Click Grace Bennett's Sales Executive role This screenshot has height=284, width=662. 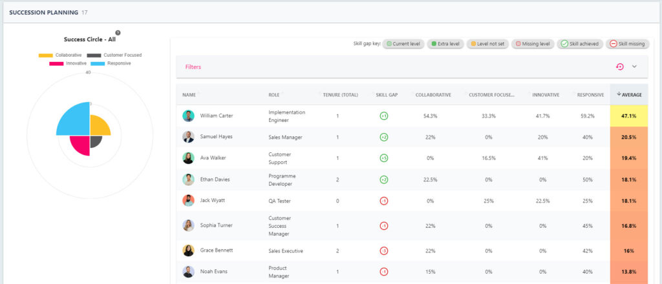coord(286,250)
